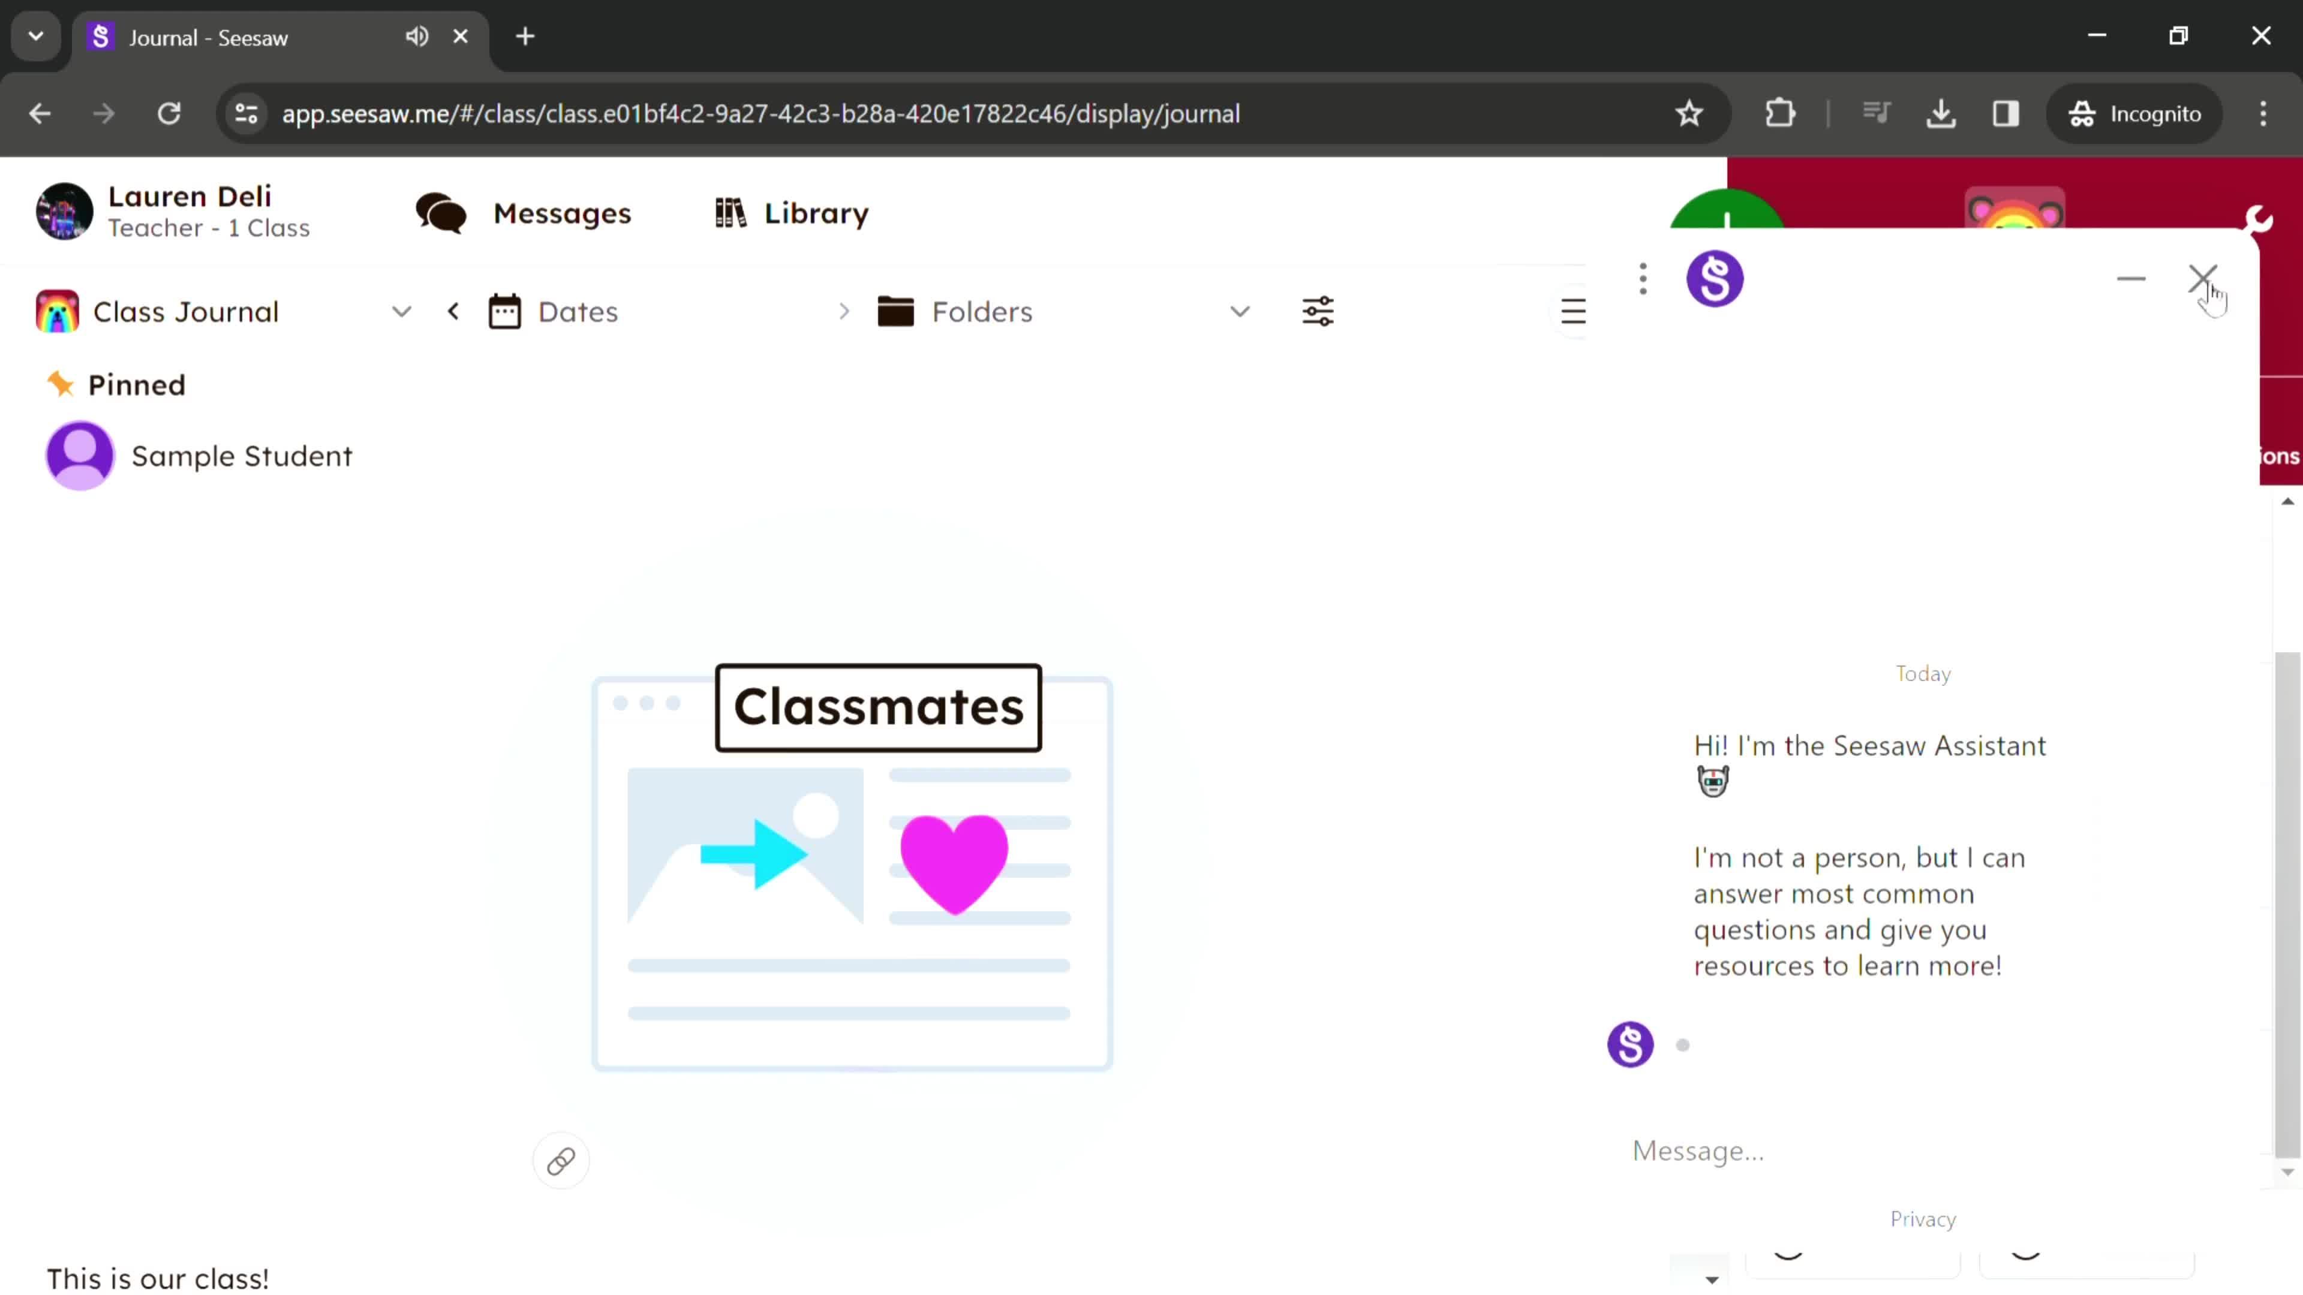Viewport: 2303px width, 1295px height.
Task: Click the address bar URL
Action: tap(761, 113)
